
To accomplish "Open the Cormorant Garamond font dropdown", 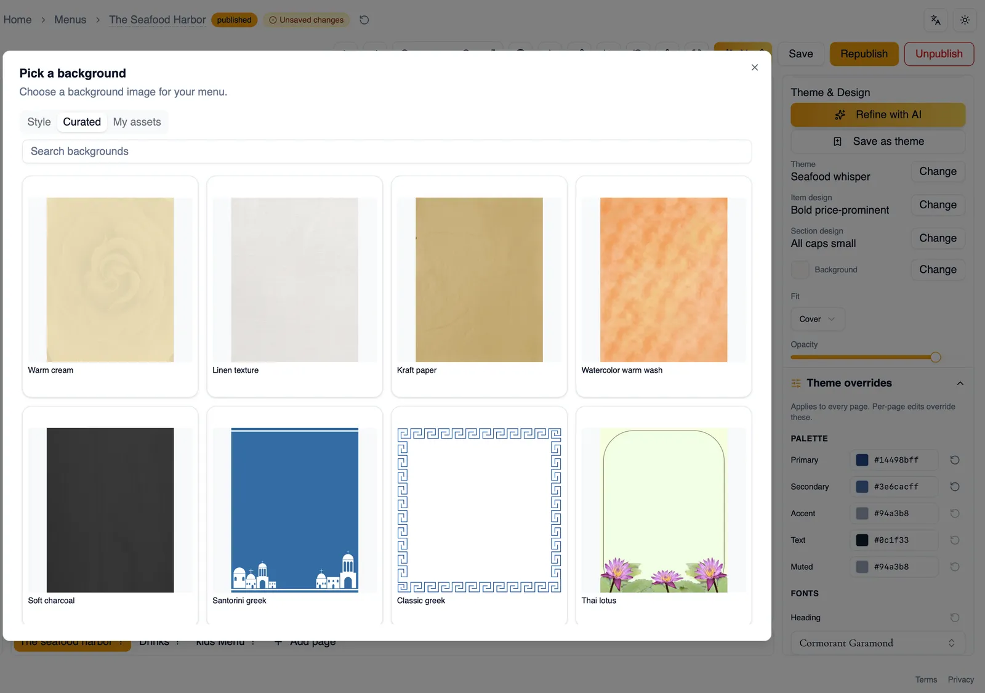I will [x=878, y=643].
